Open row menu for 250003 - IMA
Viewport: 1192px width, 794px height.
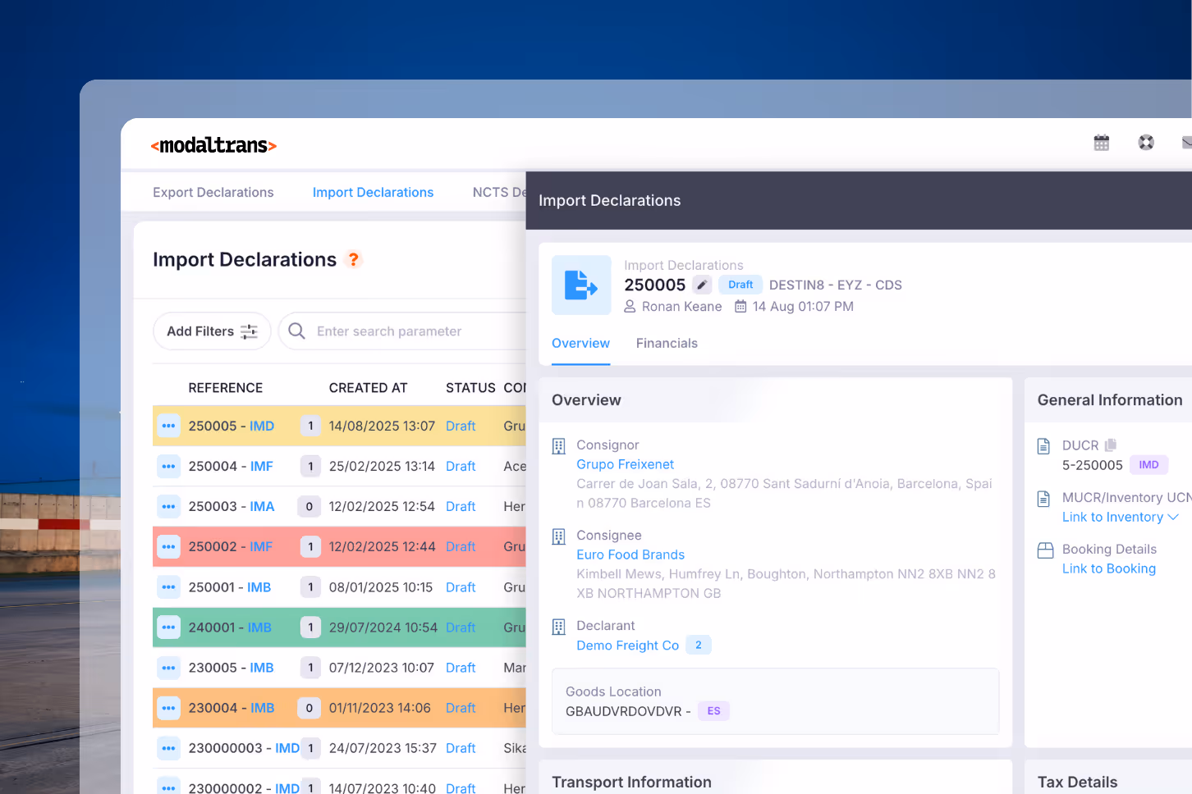click(x=168, y=506)
